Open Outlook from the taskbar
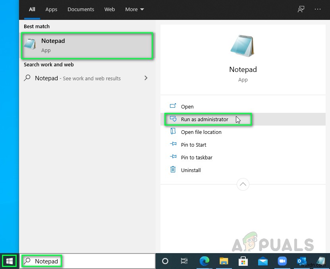The image size is (330, 269). click(301, 261)
